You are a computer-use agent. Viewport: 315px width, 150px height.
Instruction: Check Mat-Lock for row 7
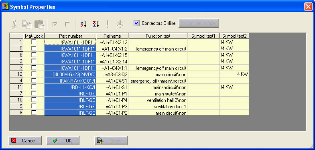34,93
